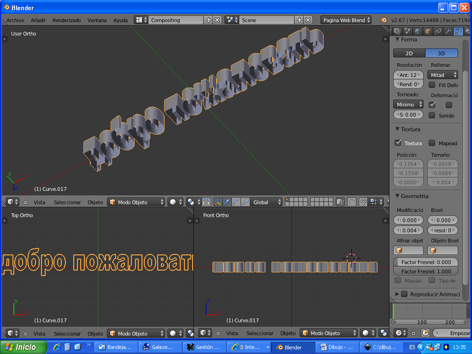This screenshot has width=472, height=354.
Task: Open the Rellenar Mitad dropdown
Action: coord(442,75)
